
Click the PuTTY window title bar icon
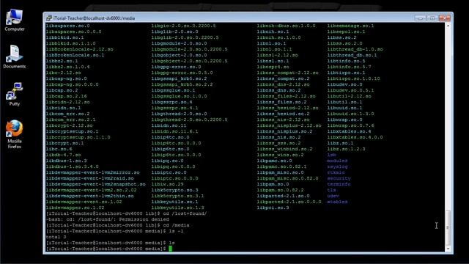pos(49,18)
